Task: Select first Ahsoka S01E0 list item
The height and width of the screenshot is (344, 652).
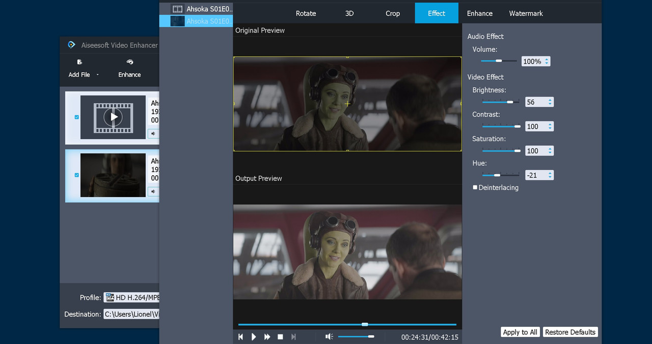Action: click(x=196, y=9)
